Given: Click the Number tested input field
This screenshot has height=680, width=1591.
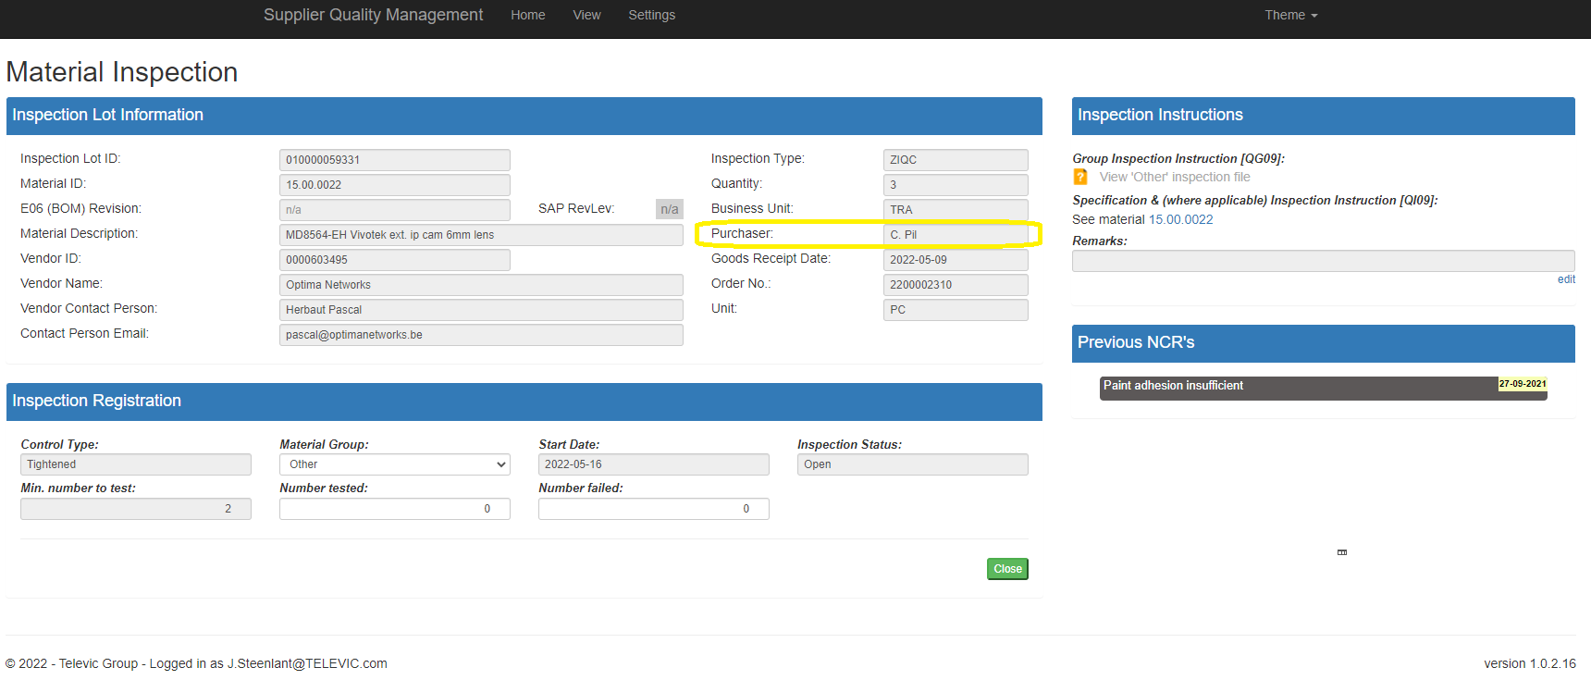Looking at the screenshot, I should (394, 509).
